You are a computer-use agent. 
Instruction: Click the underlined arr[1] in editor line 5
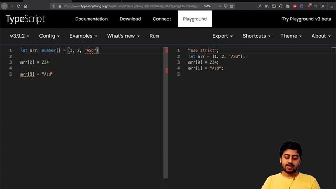(x=27, y=74)
